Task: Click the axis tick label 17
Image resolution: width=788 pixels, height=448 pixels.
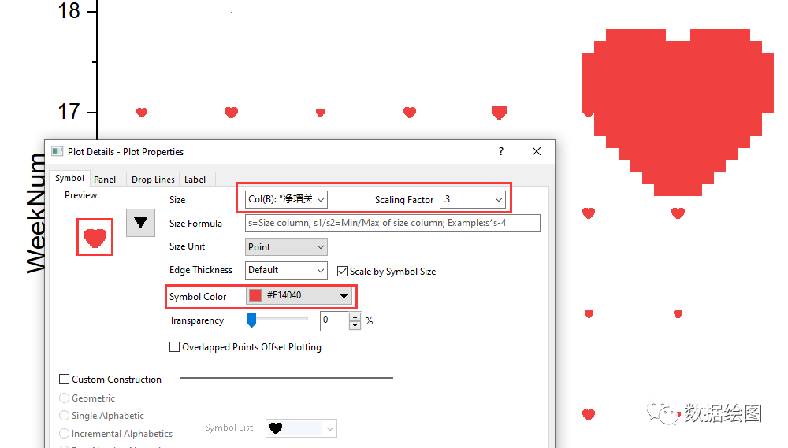Action: pyautogui.click(x=69, y=112)
